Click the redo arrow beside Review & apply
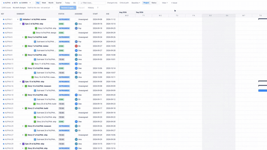Viewport: 267px width, 150px height. coord(57,7)
